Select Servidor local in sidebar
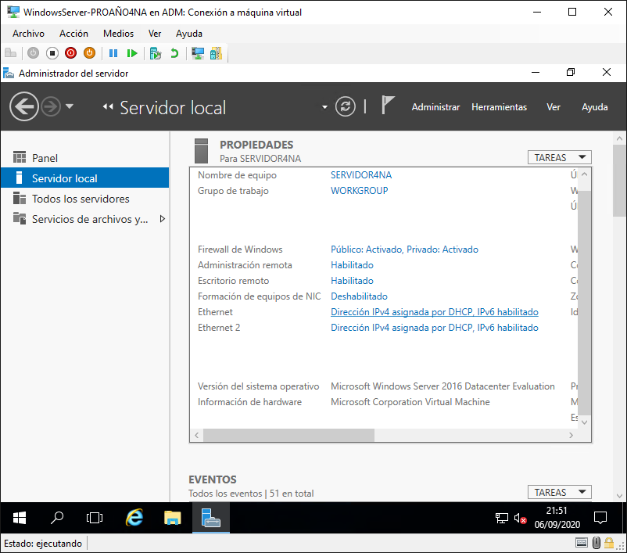 point(84,178)
